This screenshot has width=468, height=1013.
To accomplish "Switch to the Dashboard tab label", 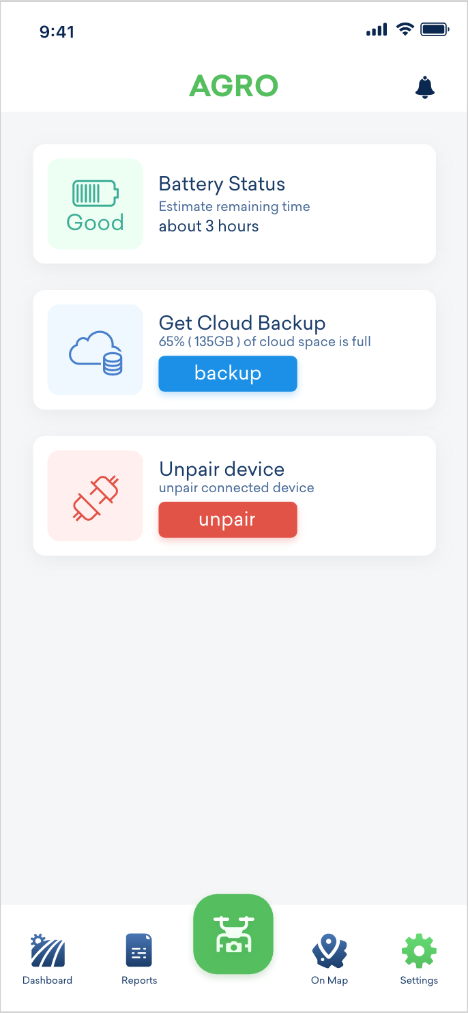I will (48, 980).
